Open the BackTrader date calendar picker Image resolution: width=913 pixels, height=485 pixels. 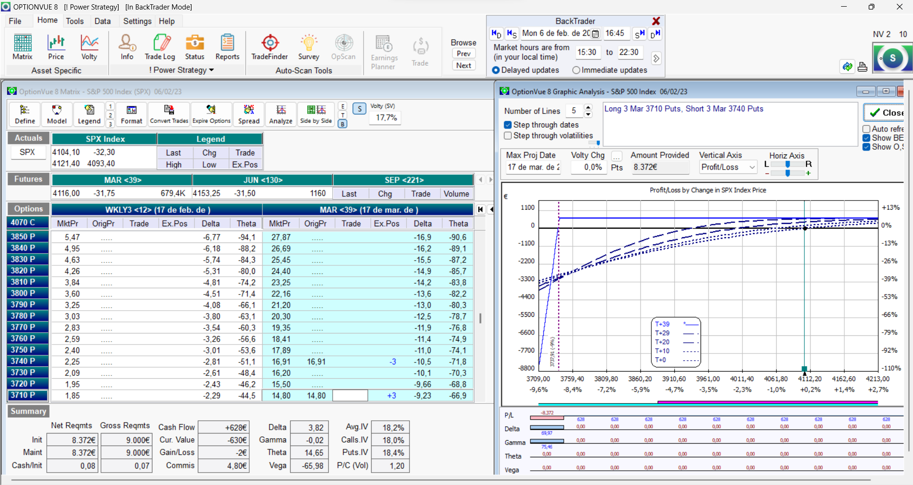pos(595,34)
